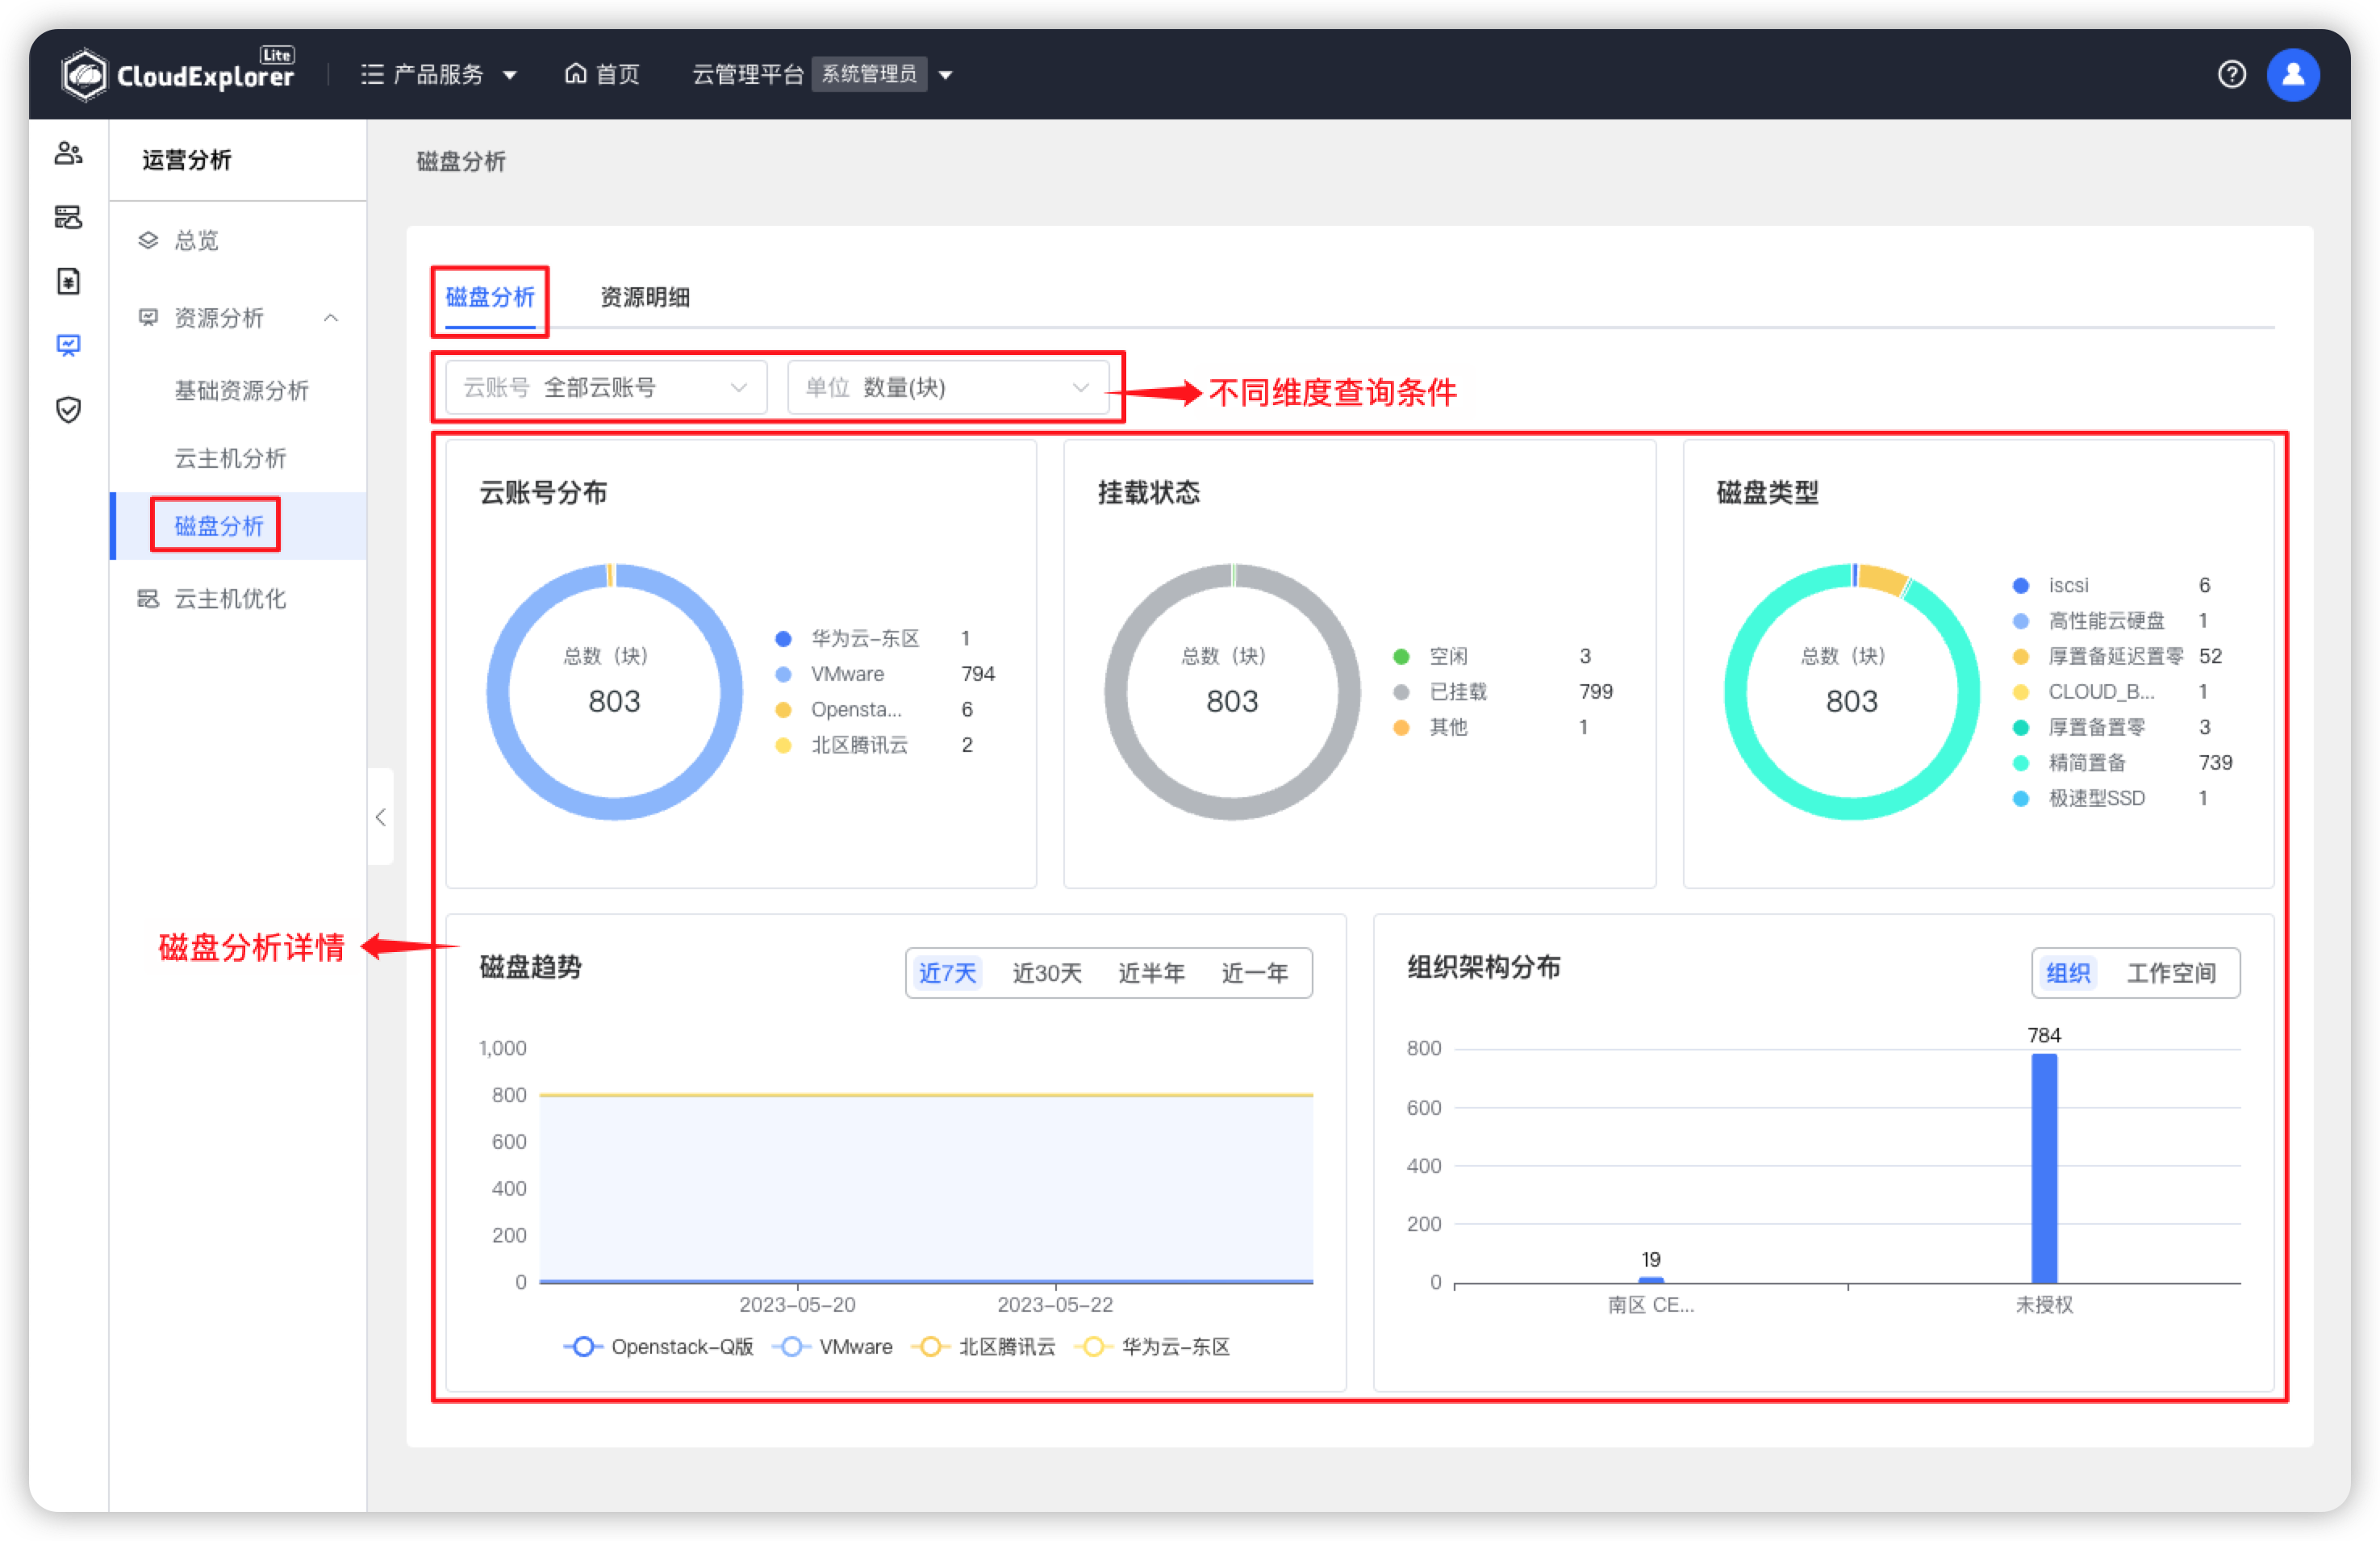Screen dimensions: 2380x1541
Task: Select 近半年 trend range
Action: [x=1151, y=973]
